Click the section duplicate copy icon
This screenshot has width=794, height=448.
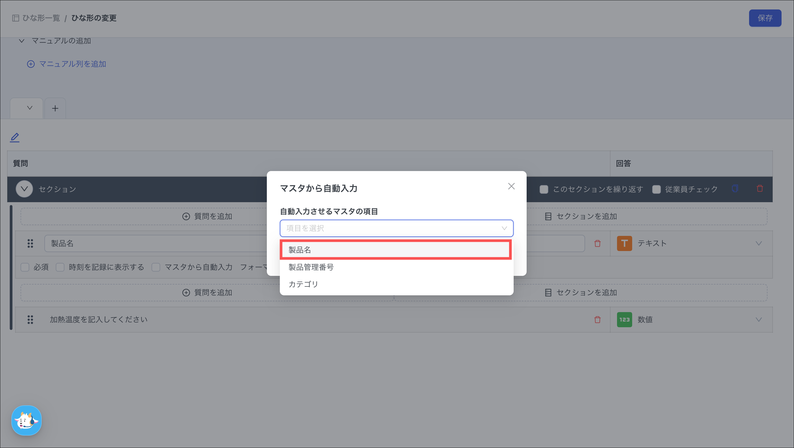tap(735, 188)
